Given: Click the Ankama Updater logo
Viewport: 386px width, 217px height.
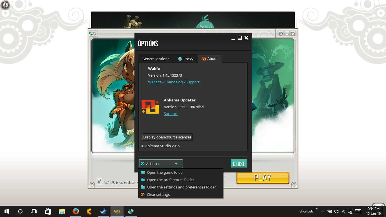Looking at the screenshot, I should 150,107.
